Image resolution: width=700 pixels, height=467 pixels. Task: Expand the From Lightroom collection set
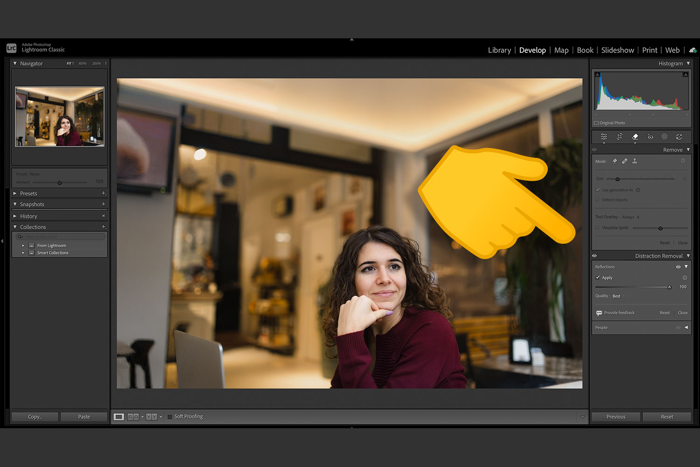(x=23, y=246)
